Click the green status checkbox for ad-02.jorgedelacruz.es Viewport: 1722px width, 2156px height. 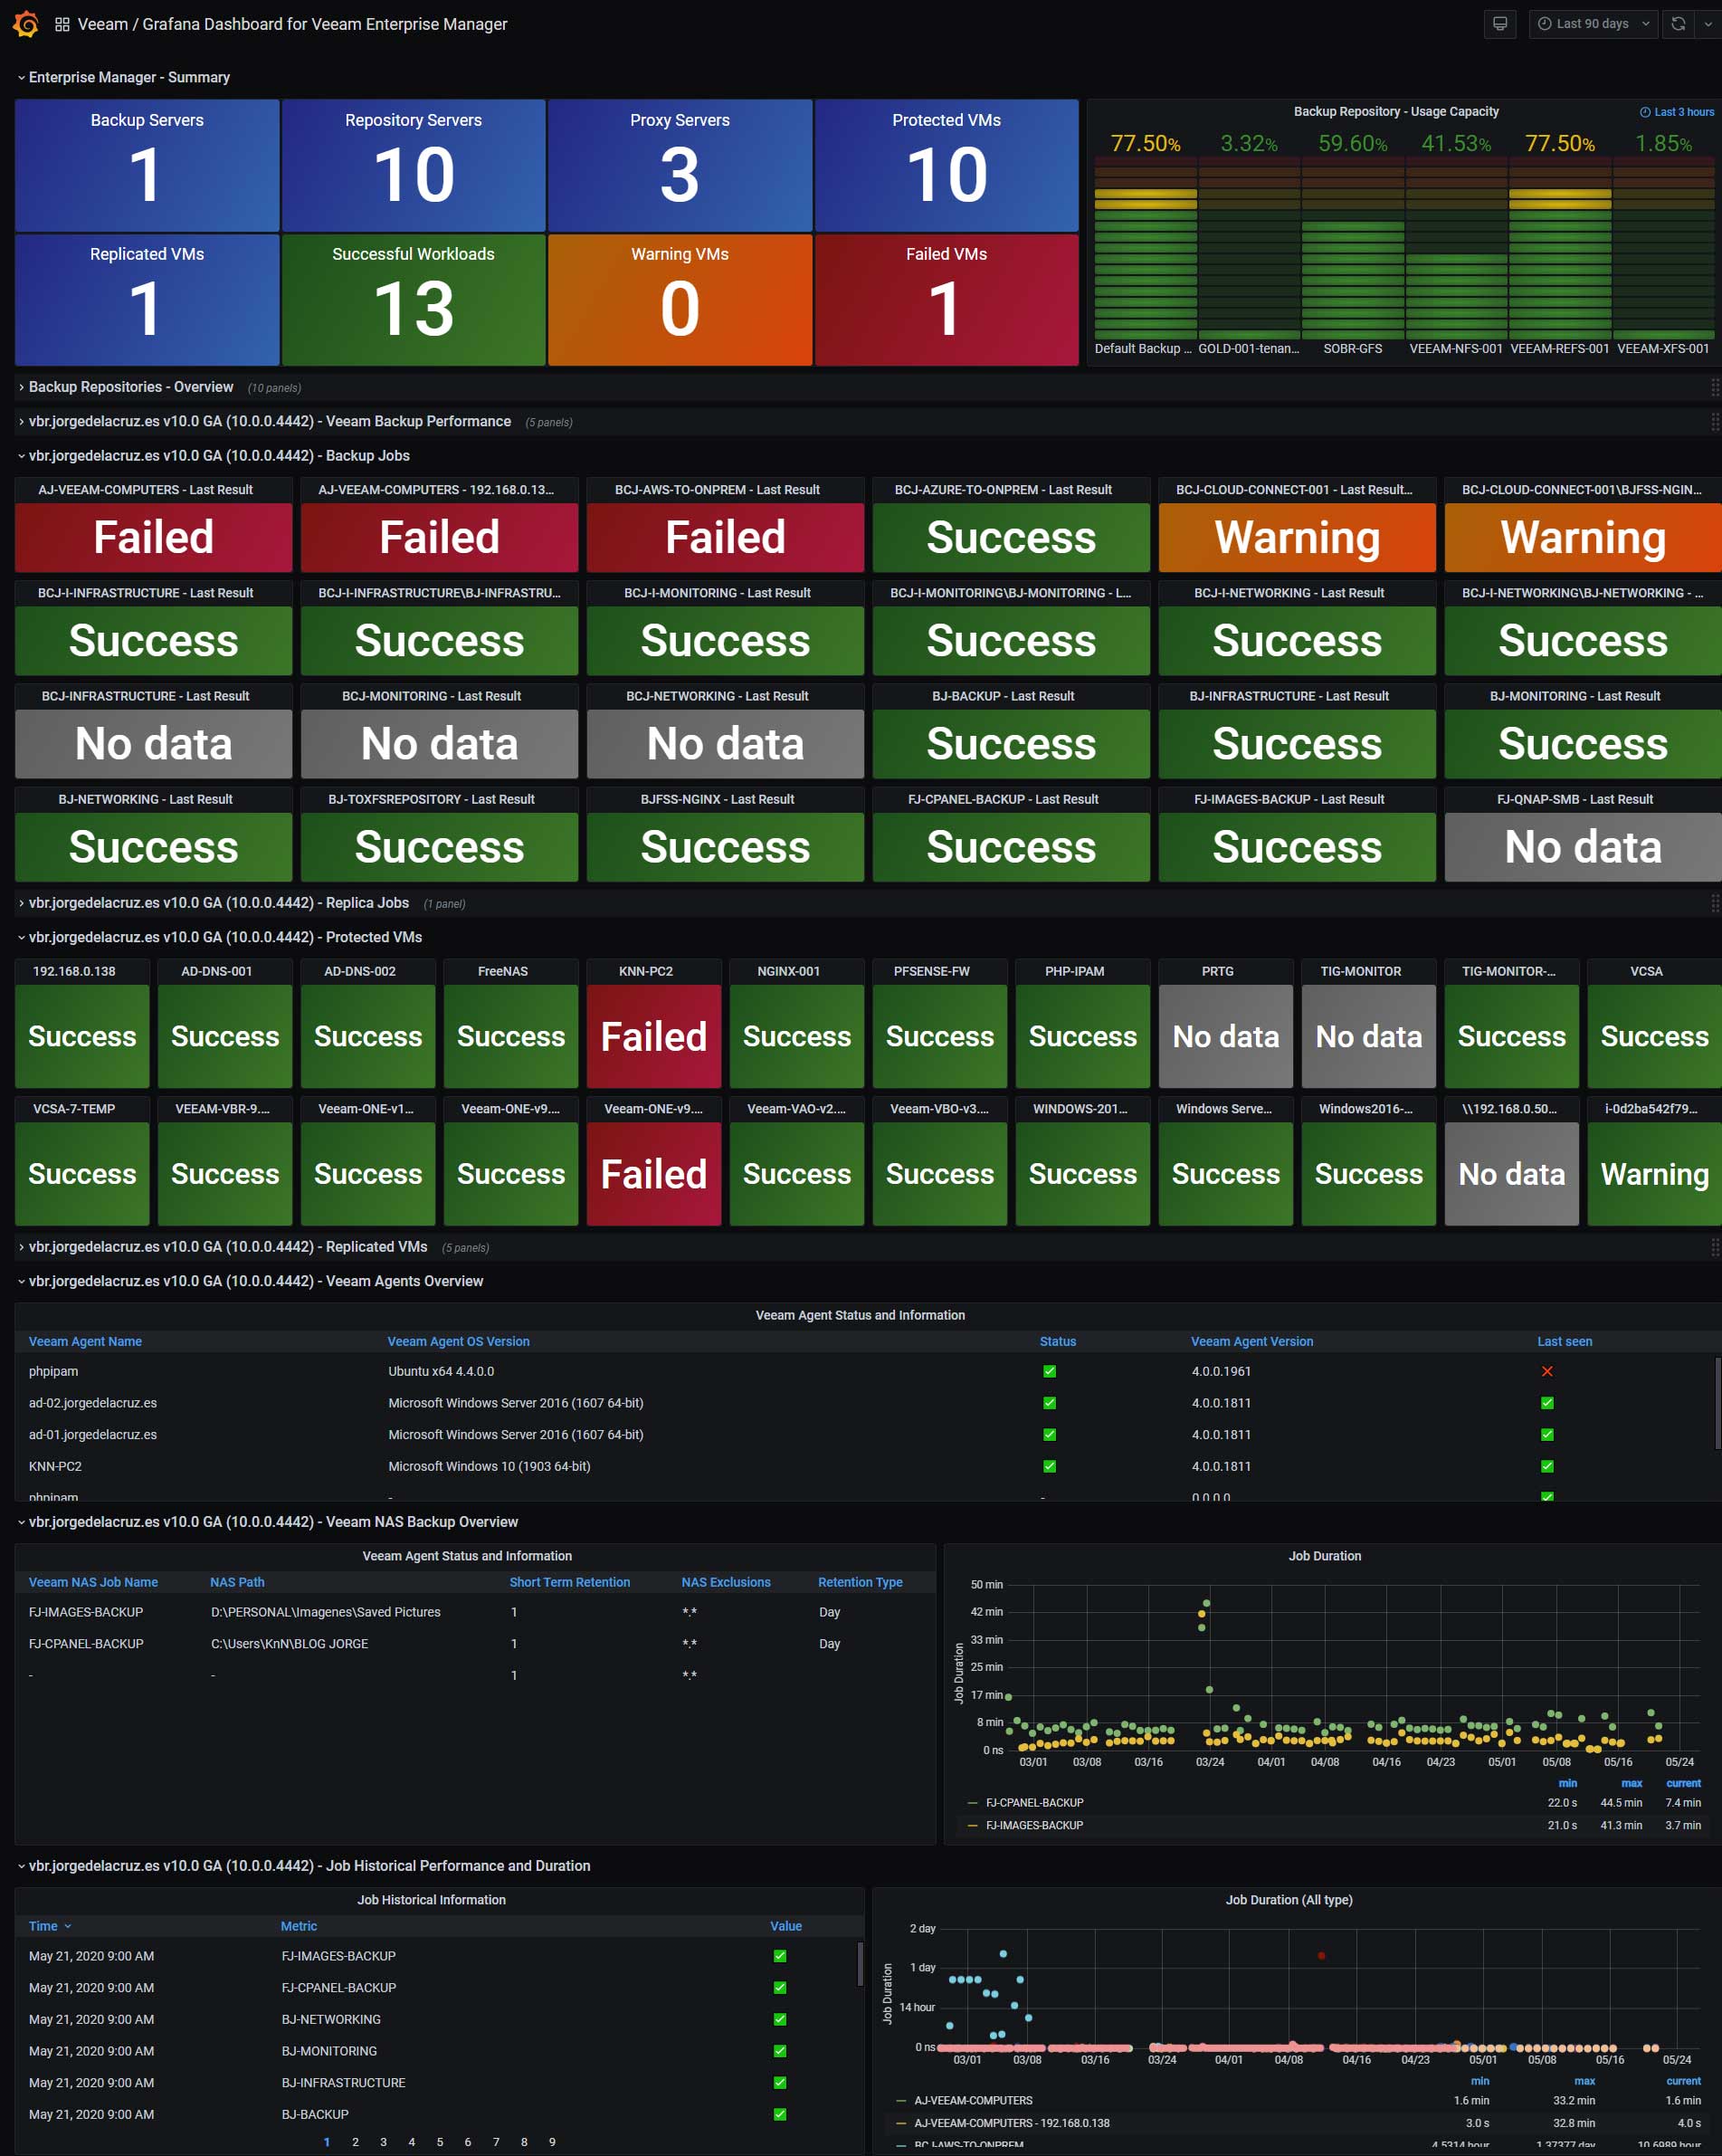[x=1049, y=1403]
